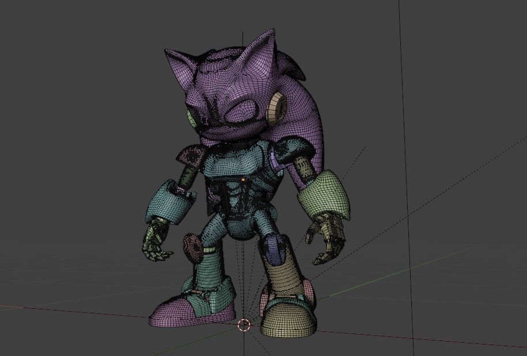Viewport: 527px width, 356px height.
Task: Select the teal forearm cuff
Action: (170, 202)
